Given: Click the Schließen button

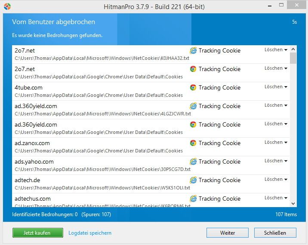Looking at the screenshot, I should click(x=275, y=233).
